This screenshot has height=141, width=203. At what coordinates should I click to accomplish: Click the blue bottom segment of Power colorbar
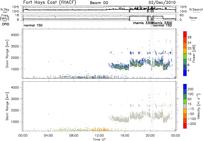click(185, 73)
